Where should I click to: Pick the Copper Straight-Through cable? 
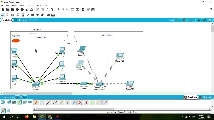tap(48, 103)
